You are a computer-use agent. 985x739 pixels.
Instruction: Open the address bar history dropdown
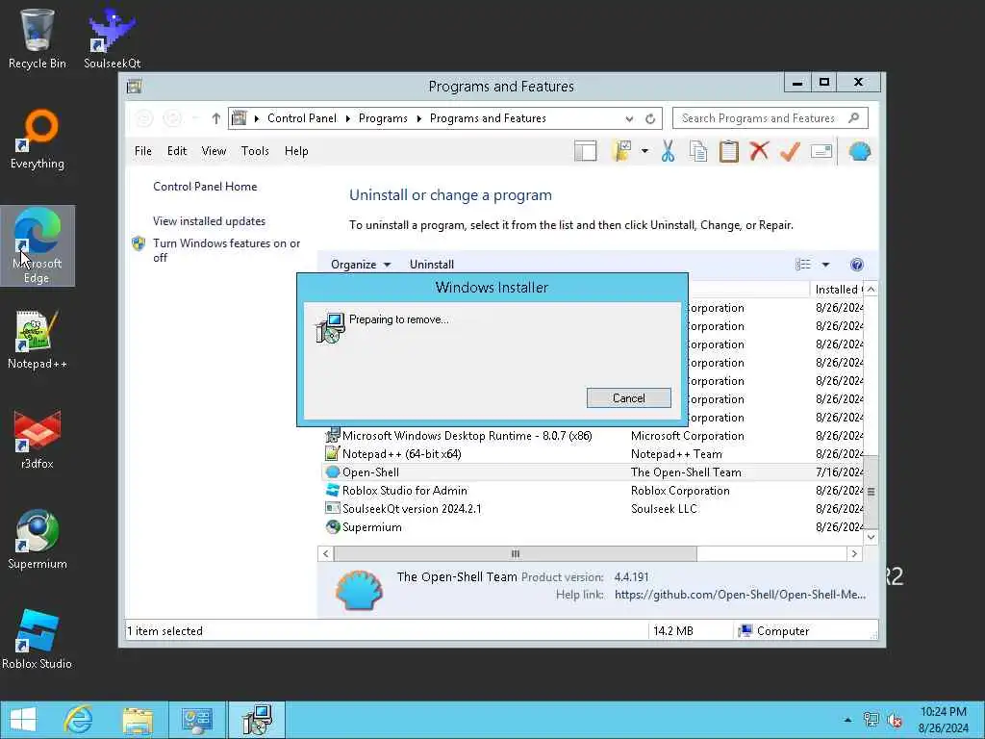(x=629, y=118)
